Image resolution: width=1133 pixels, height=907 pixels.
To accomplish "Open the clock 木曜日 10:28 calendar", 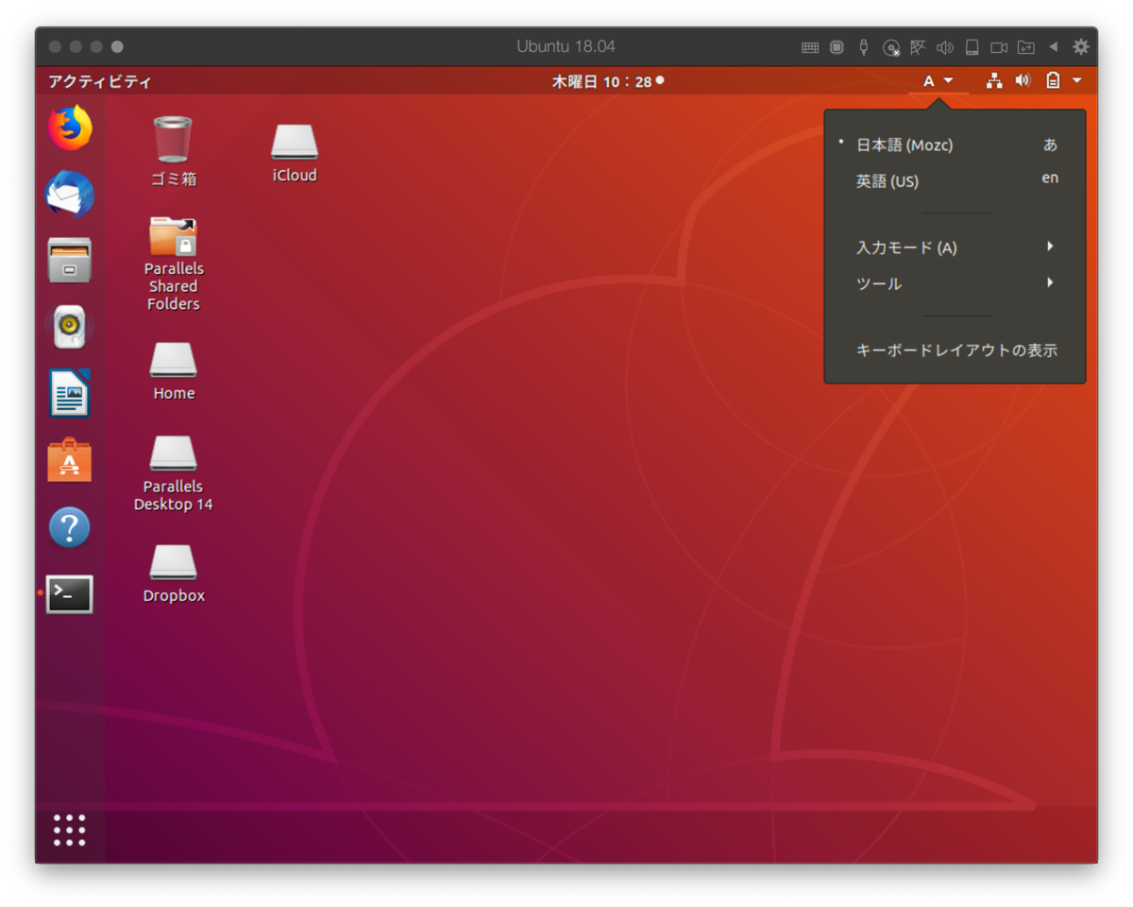I will tap(607, 81).
